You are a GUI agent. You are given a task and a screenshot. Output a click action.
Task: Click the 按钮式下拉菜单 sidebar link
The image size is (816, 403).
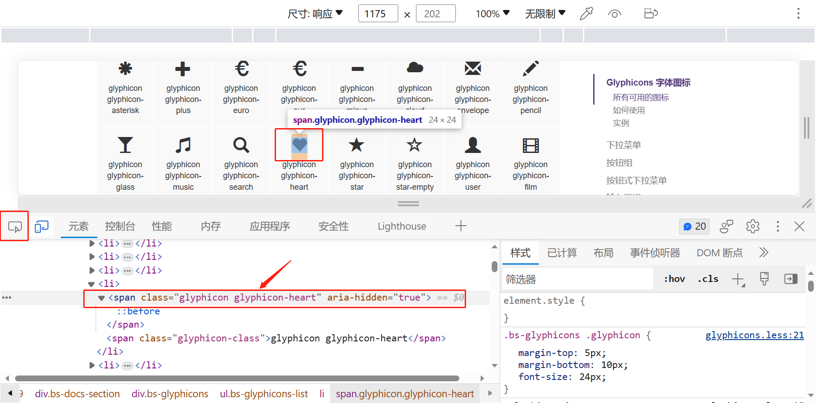(636, 180)
